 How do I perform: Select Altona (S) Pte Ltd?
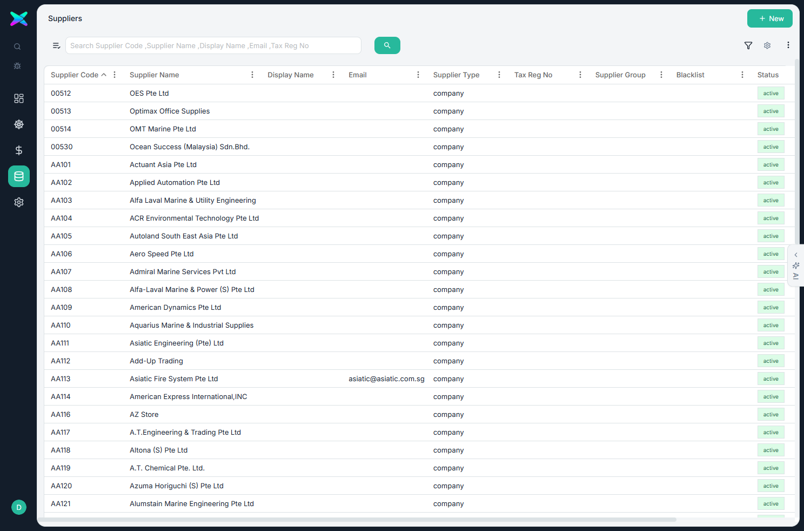pyautogui.click(x=158, y=450)
